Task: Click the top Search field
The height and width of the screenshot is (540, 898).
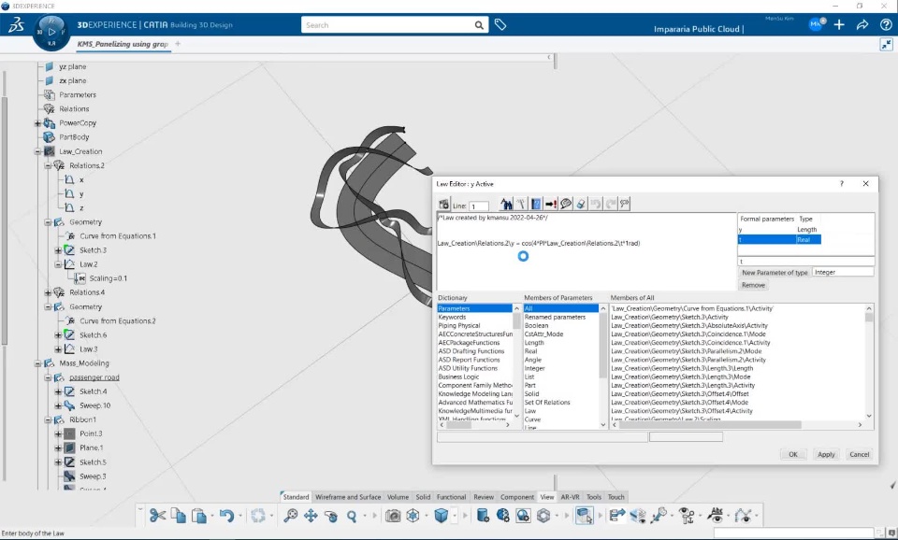Action: tap(395, 24)
